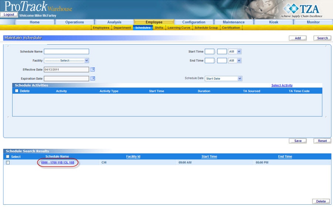Click the Activity Type column header
333x208 pixels.
click(109, 91)
